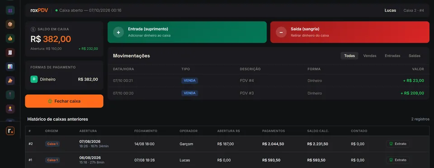Click the orange r. logo icon
434x168 pixels.
10,131
